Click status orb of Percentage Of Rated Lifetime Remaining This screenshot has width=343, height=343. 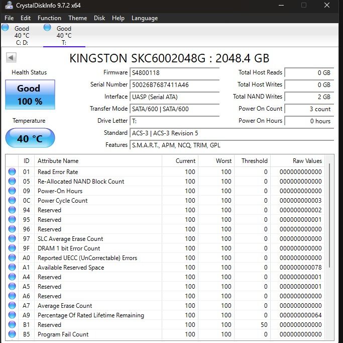tap(12, 315)
